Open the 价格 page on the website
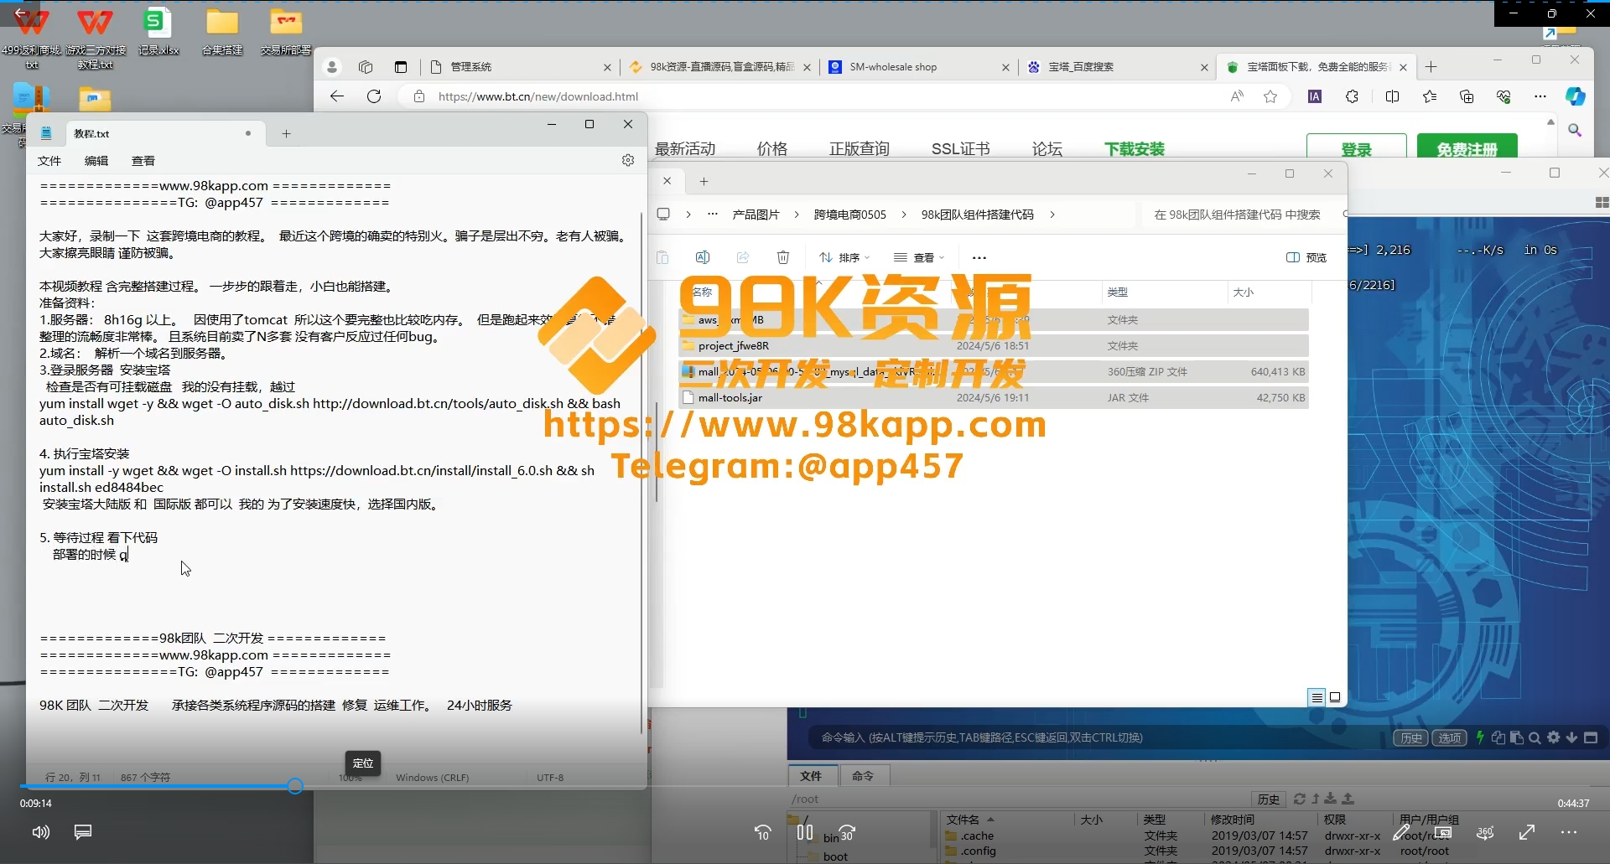Viewport: 1610px width, 864px height. (x=772, y=148)
